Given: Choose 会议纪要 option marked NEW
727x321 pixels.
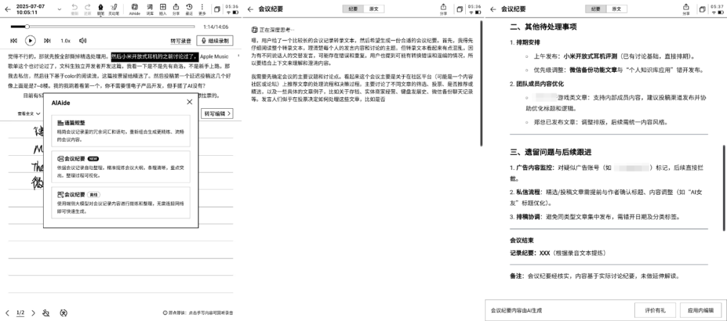Looking at the screenshot, I should [x=121, y=167].
